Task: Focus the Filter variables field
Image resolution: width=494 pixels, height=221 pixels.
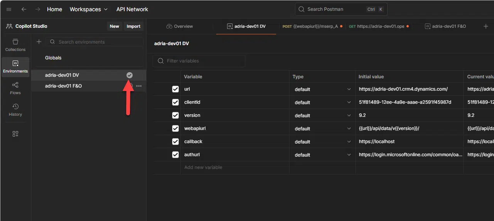Action: click(199, 61)
